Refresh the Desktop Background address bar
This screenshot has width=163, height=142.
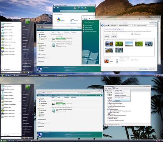click(135, 25)
